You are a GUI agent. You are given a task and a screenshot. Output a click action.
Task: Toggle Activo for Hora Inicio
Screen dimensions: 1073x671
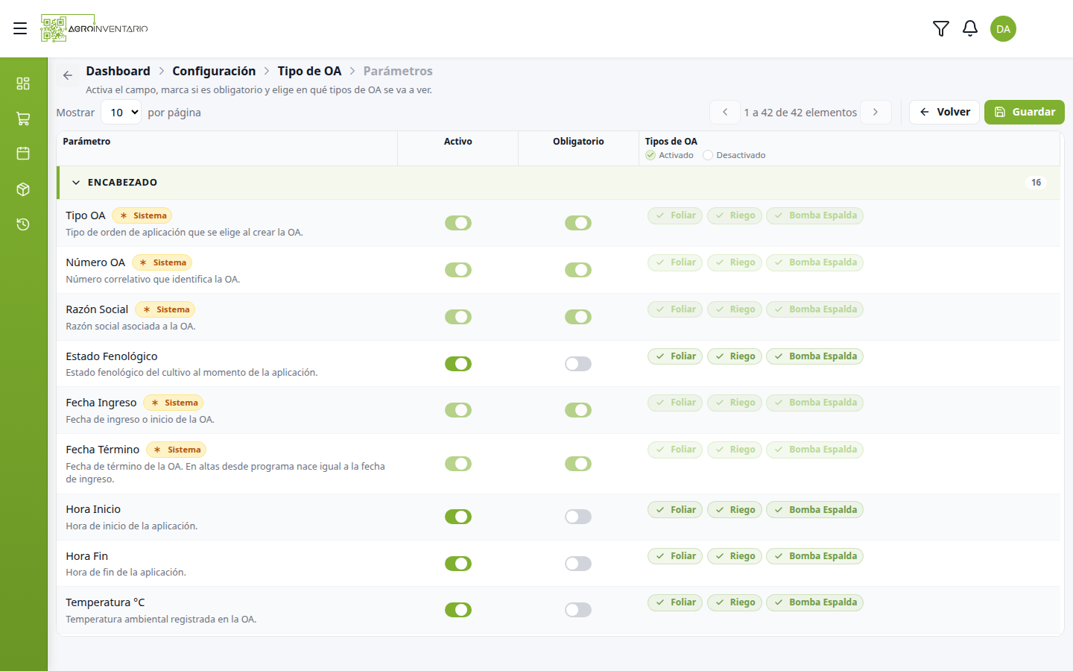coord(458,517)
